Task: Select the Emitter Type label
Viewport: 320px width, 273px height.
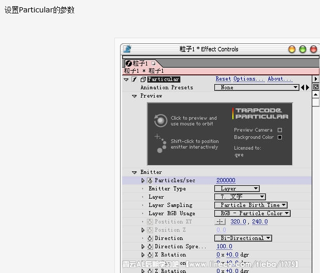Action: pos(167,188)
